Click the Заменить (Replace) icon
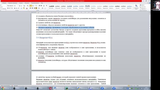160x90 pixels. 143,7
